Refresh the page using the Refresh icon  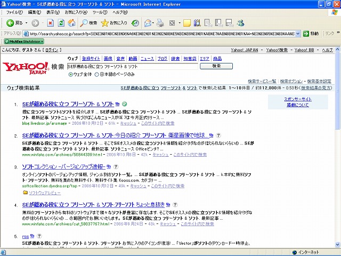[x=61, y=23]
